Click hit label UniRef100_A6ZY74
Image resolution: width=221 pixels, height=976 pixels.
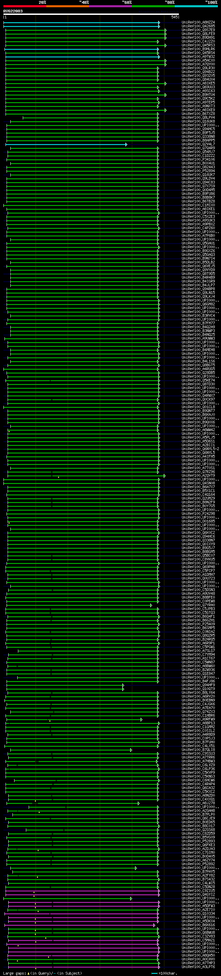(x=198, y=860)
